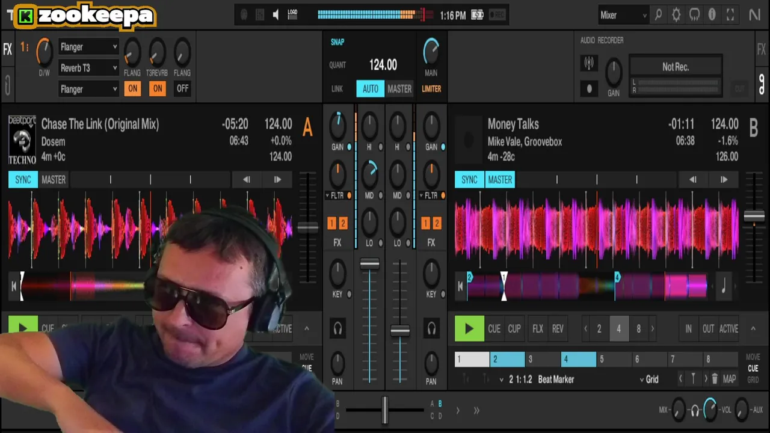
Task: Open the Reverb T3 effect dropdown
Action: (x=88, y=68)
